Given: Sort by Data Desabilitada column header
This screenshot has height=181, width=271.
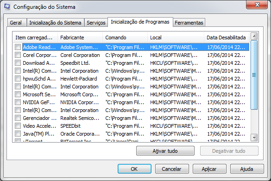Looking at the screenshot, I should pos(227,37).
